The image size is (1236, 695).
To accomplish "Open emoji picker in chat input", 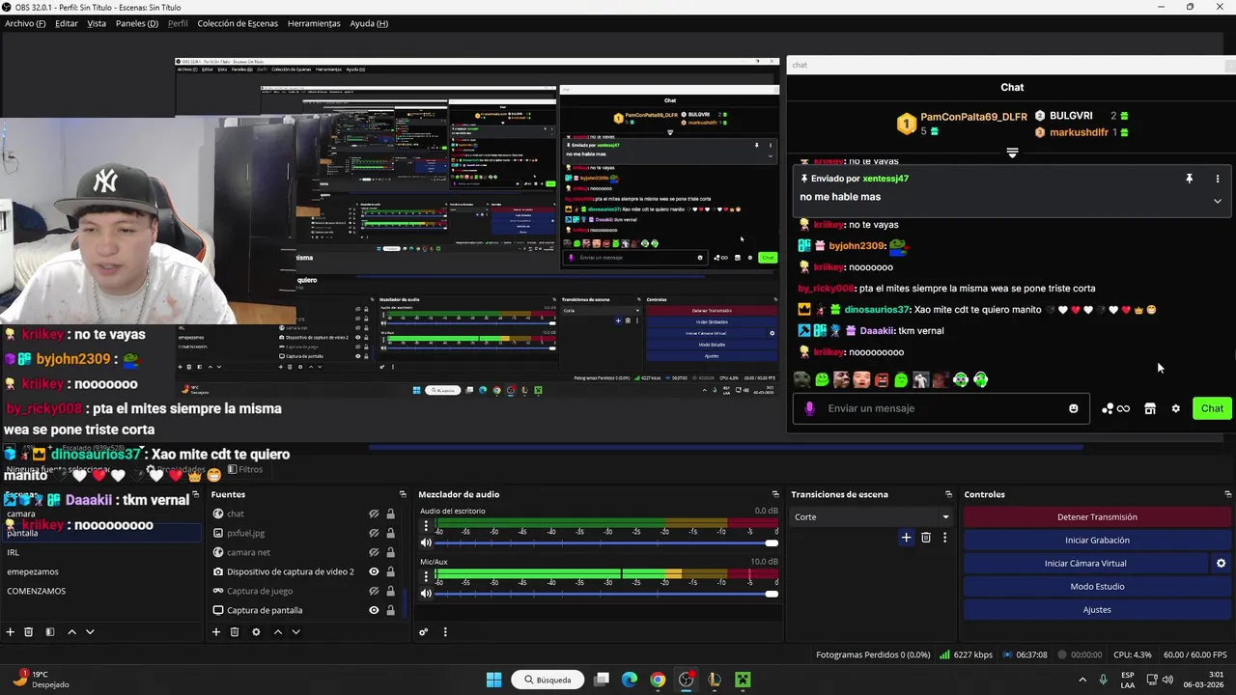I will coord(1073,408).
